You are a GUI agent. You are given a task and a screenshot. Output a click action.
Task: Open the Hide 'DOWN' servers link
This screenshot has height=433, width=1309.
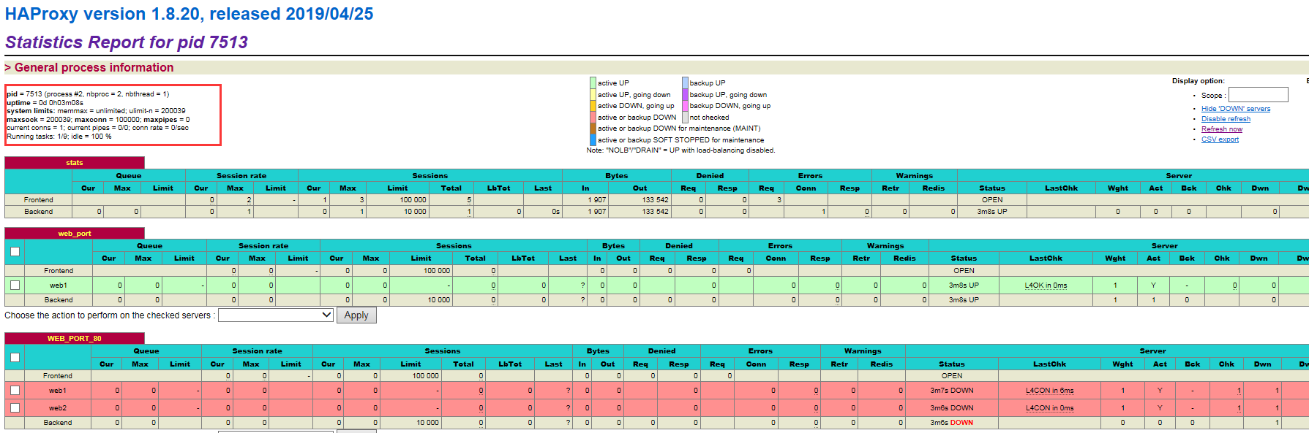coord(1236,109)
